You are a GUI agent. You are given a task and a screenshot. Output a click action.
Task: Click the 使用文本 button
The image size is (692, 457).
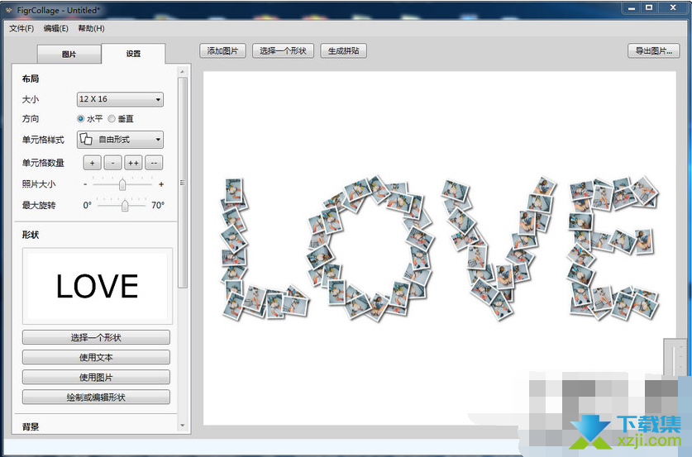tap(96, 357)
